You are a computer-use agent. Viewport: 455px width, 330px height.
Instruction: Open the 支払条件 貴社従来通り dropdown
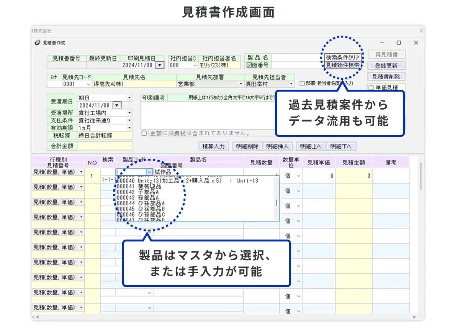click(x=129, y=121)
